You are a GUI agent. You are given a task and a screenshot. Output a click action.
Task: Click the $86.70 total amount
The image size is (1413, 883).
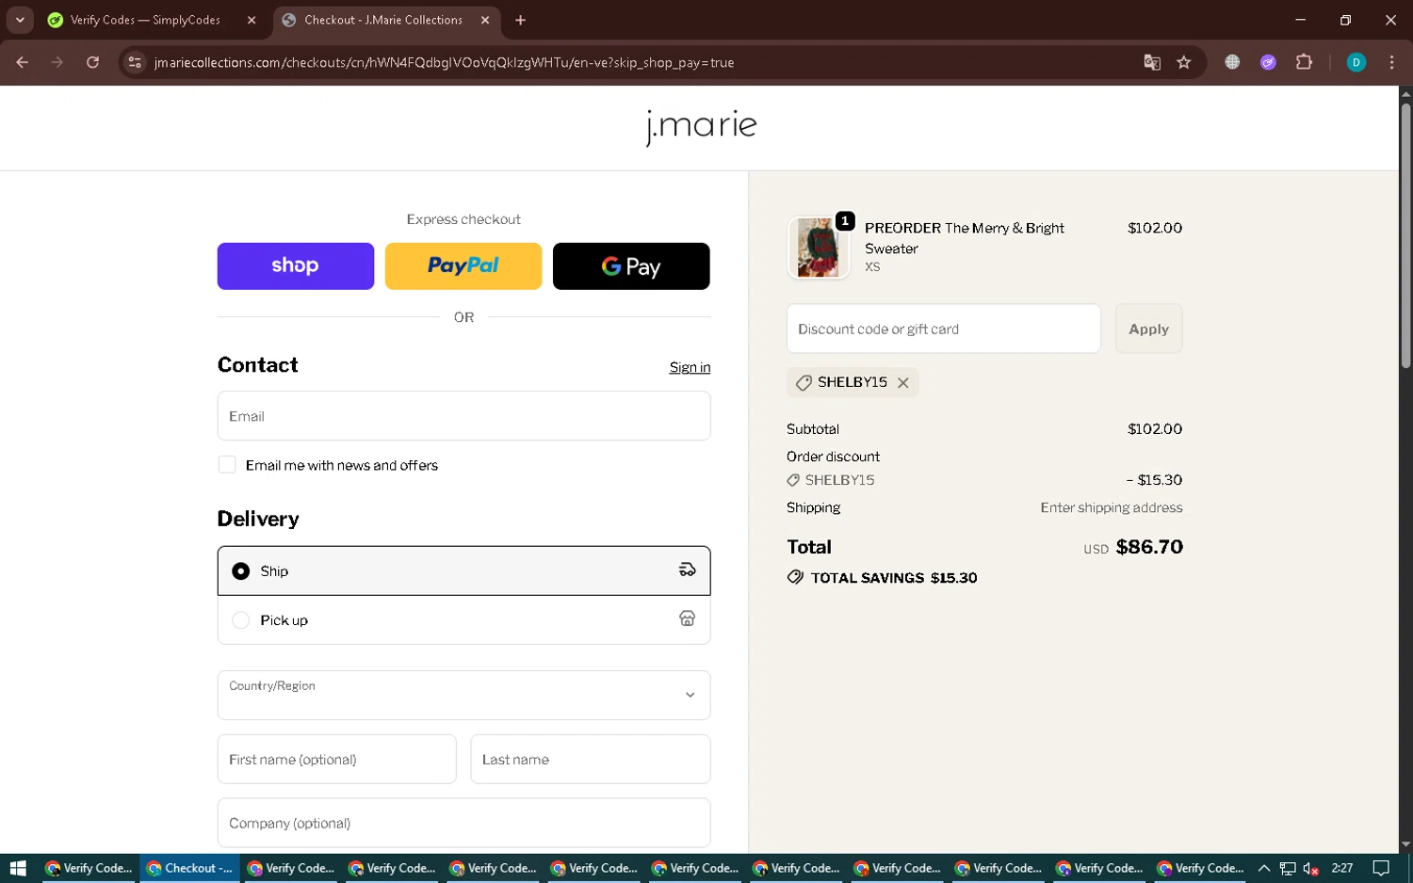point(1149,547)
